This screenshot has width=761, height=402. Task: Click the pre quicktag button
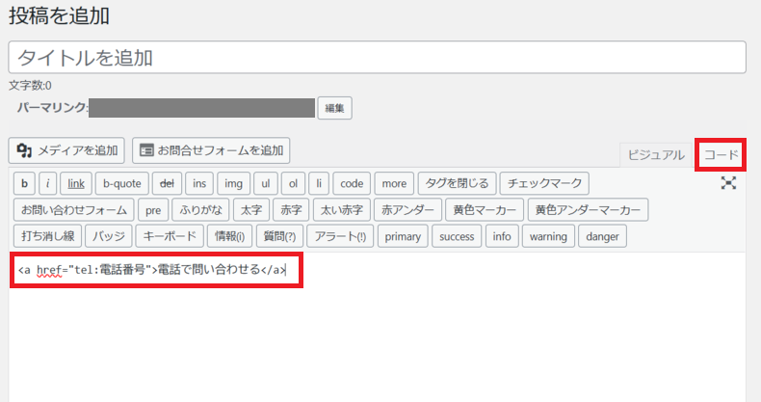153,210
